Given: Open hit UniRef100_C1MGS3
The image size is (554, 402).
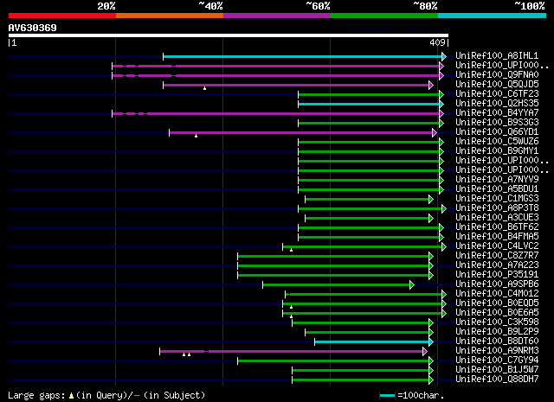Looking at the screenshot, I should (497, 199).
